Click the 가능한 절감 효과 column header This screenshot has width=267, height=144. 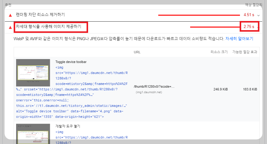pyautogui.click(x=245, y=52)
